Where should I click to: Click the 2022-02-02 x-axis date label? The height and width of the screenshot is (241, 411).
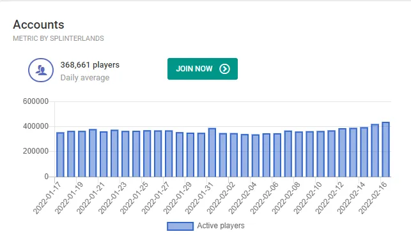(221, 198)
